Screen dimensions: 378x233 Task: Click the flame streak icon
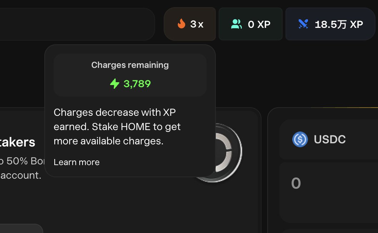click(181, 24)
